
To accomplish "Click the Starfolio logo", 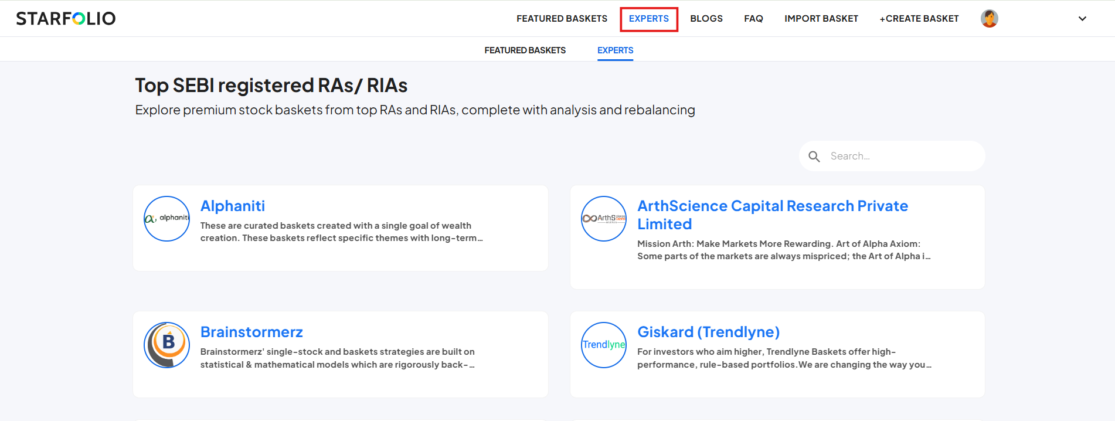I will pos(66,19).
